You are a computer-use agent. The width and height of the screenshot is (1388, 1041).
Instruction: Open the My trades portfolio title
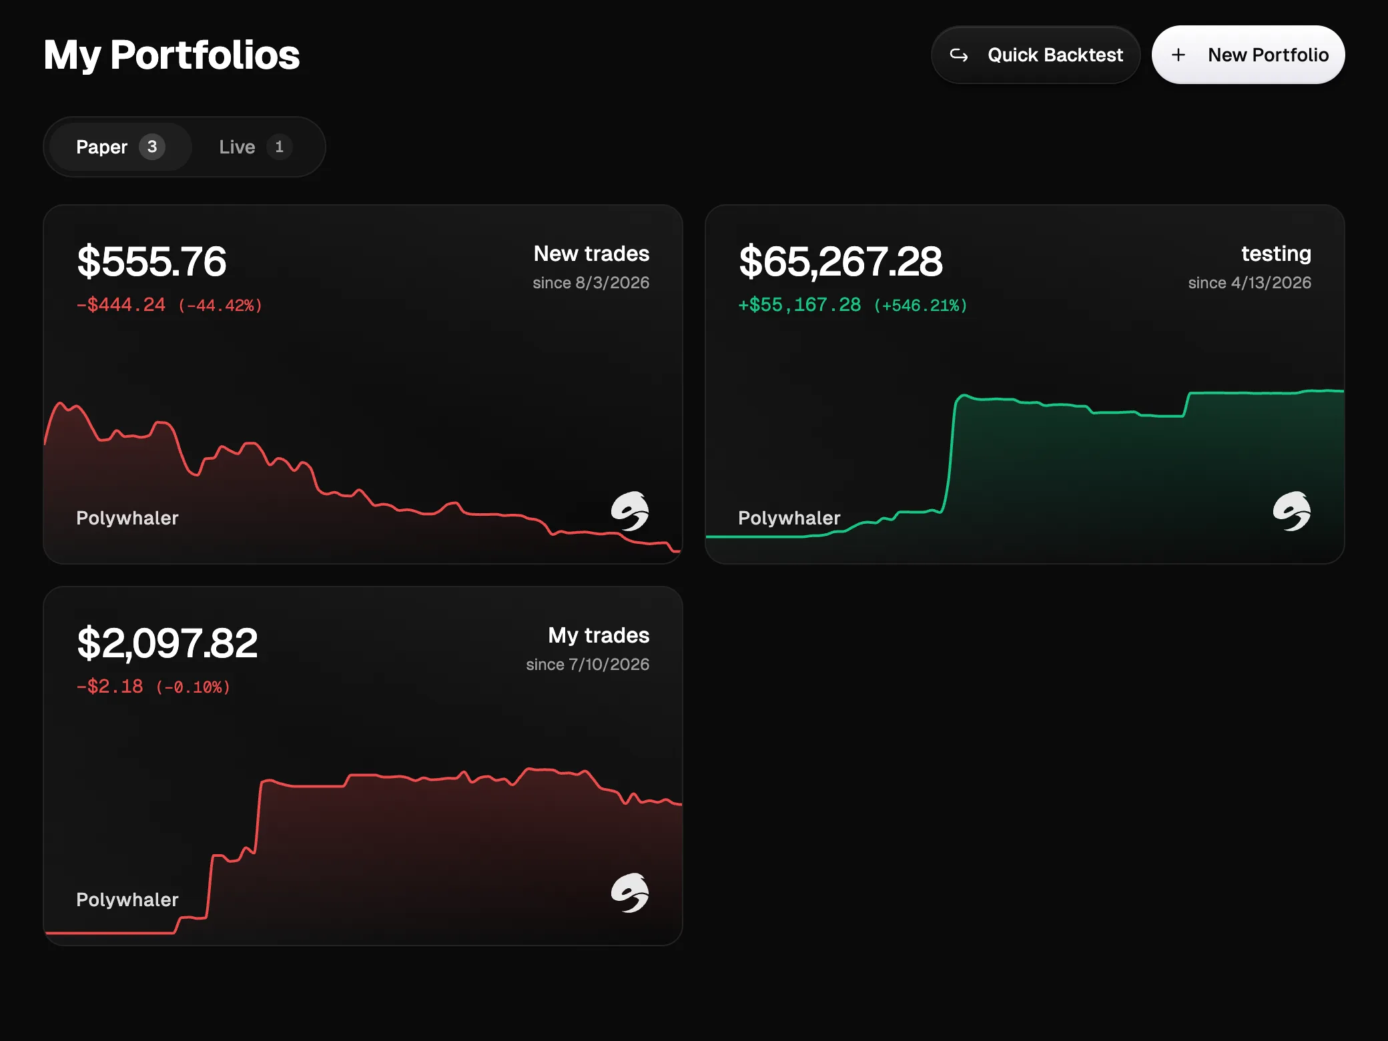pyautogui.click(x=599, y=635)
